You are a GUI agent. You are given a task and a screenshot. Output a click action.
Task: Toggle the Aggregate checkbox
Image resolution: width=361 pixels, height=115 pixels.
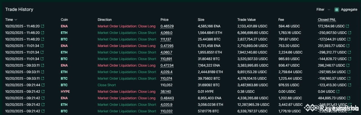click(x=336, y=10)
